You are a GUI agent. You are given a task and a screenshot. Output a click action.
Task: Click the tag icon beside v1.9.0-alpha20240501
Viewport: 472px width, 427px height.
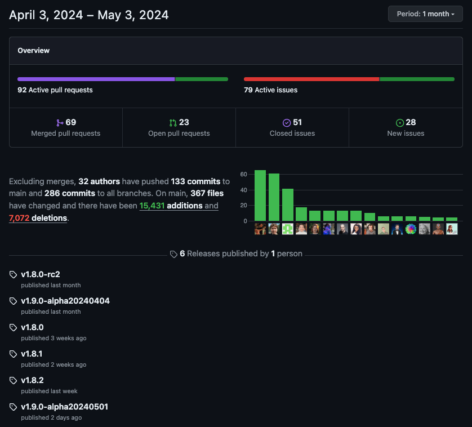point(14,407)
